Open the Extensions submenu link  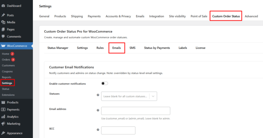point(8,95)
